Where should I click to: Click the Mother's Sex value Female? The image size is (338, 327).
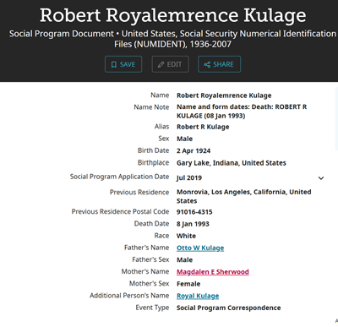188,284
